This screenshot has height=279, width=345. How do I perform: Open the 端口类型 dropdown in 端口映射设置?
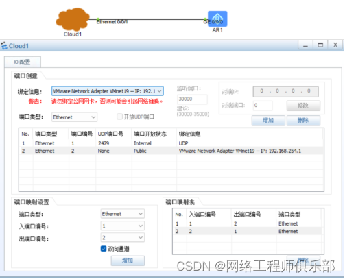pyautogui.click(x=123, y=214)
